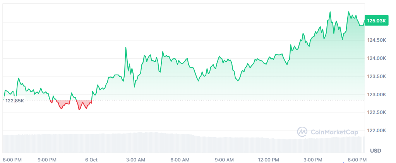Click the sharp price spike before 3:00 AM
This screenshot has height=163, width=396.
click(x=126, y=48)
